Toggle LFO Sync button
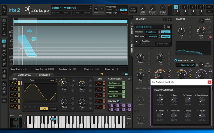Viewport: 214px width, 133px height. pos(44,109)
